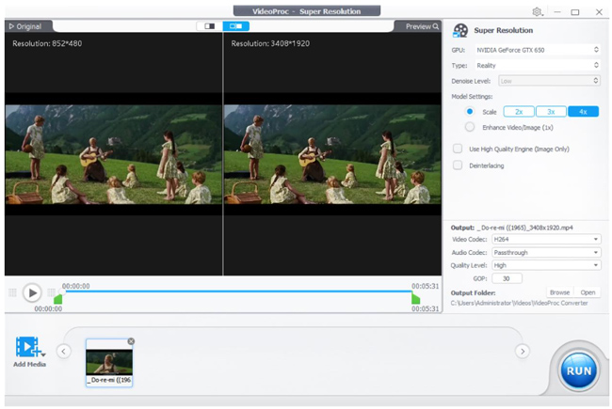Open Add Media dropdown arrow

[x=43, y=354]
